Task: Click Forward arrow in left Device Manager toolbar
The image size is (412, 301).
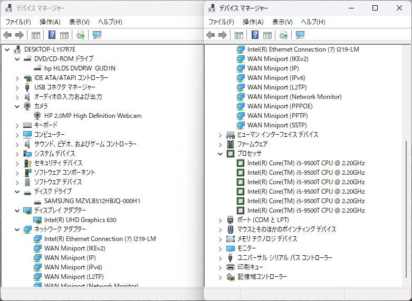Action: click(20, 35)
